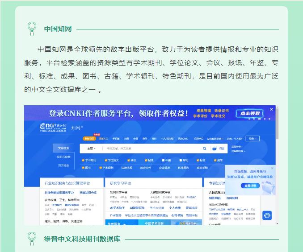Viewport: 303px width, 252px height.
Task: Click the 政府文件 link
Action: [x=146, y=168]
